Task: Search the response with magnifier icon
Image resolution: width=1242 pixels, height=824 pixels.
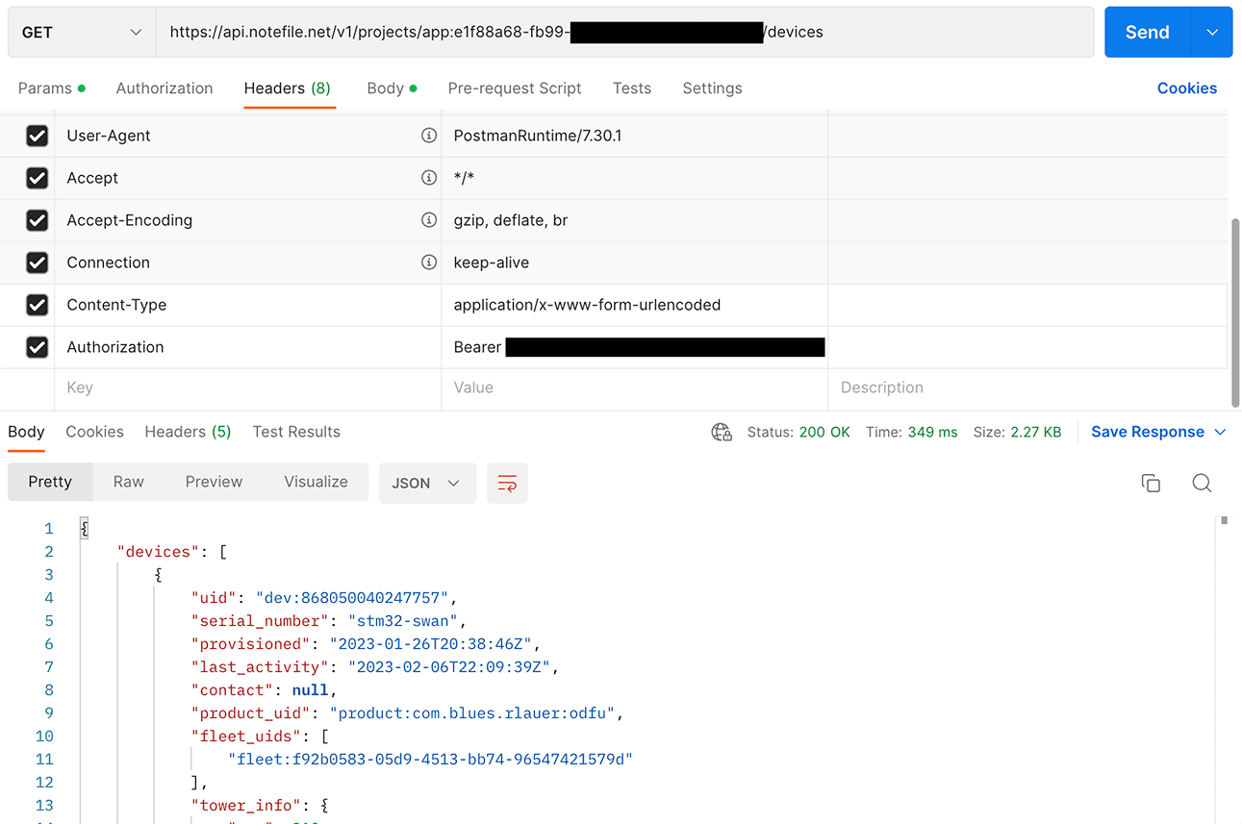Action: tap(1202, 483)
